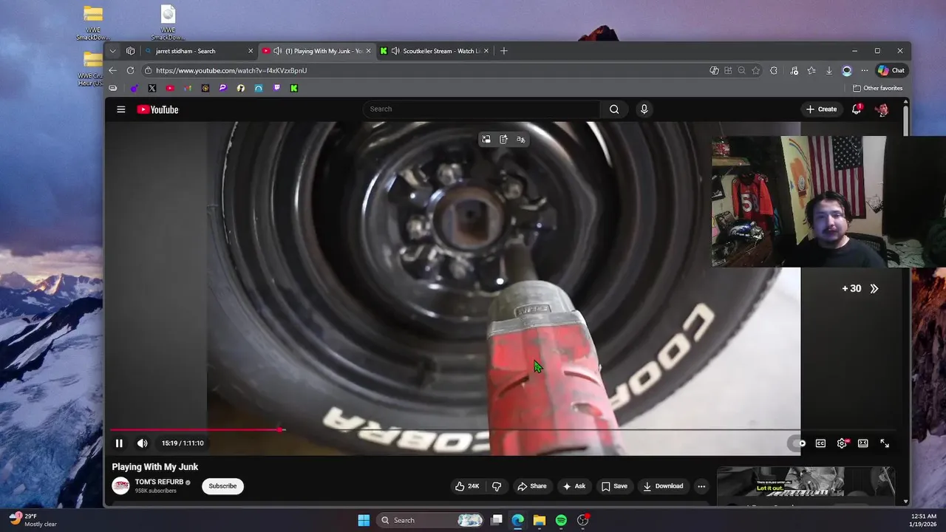Like the video with 24K likes
Image resolution: width=946 pixels, height=532 pixels.
pos(467,485)
